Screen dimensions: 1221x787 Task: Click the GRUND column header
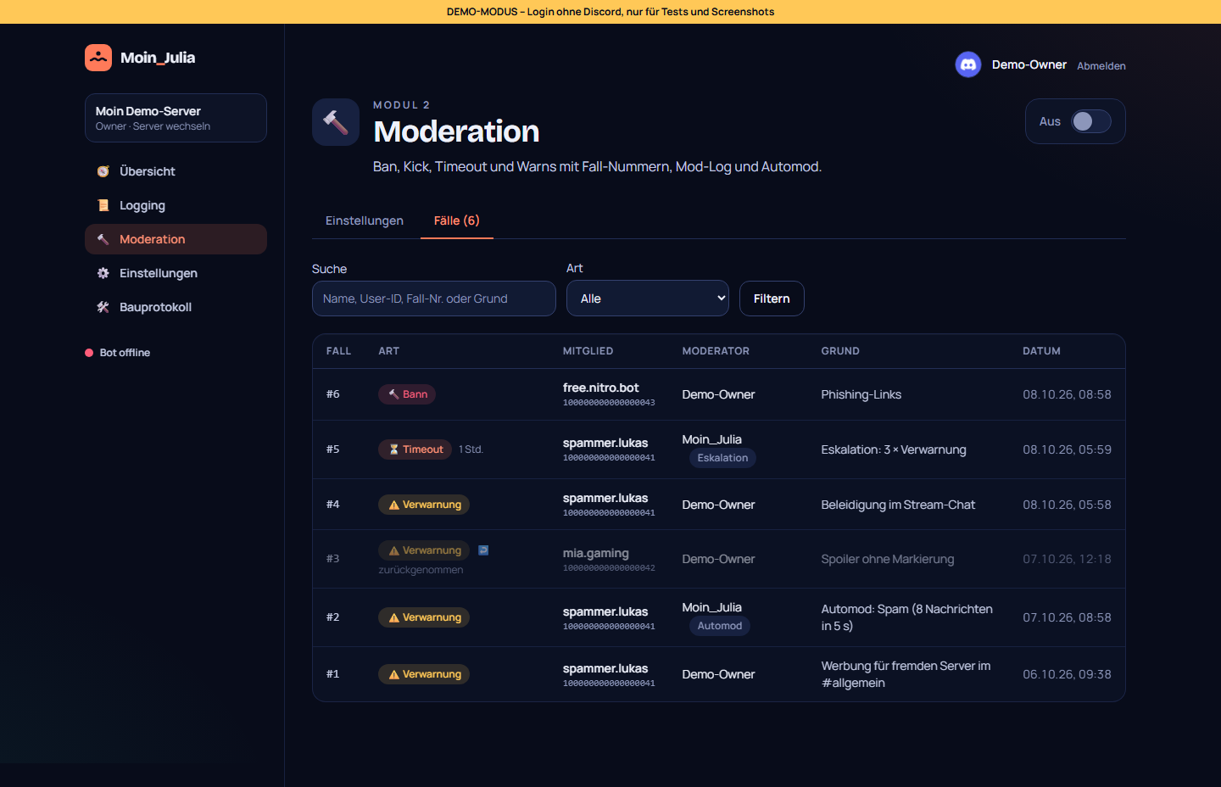840,351
